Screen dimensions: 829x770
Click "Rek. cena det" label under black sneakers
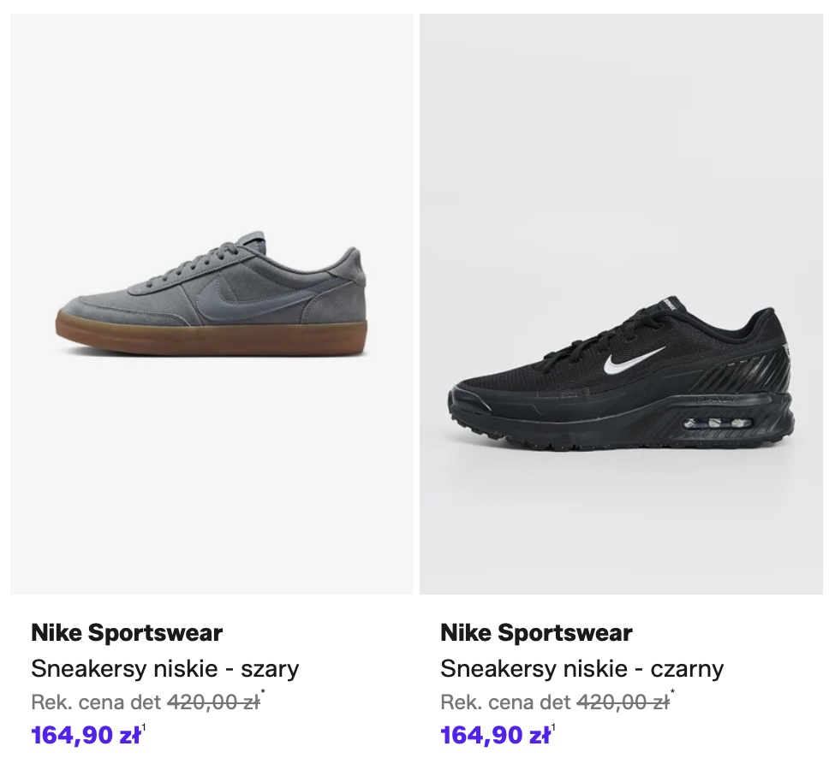(505, 702)
